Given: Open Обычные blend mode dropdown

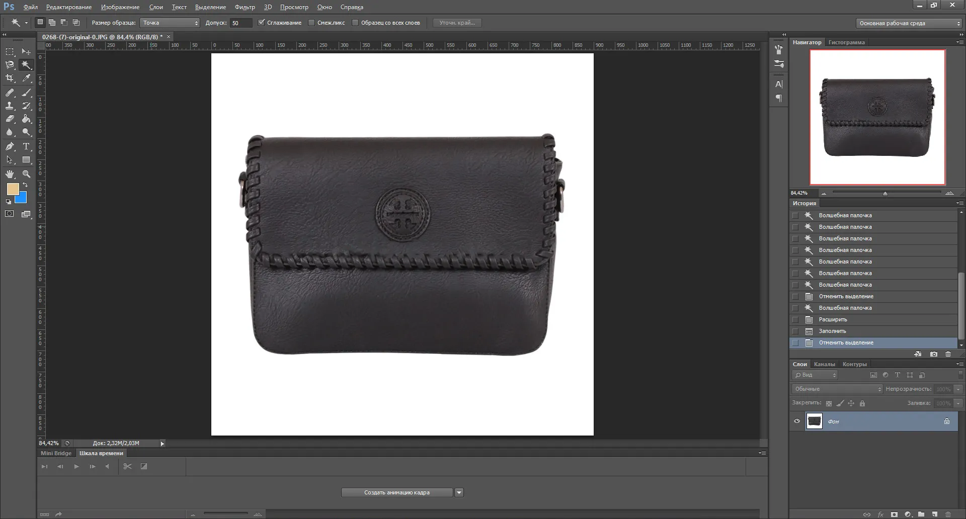Looking at the screenshot, I should 837,389.
